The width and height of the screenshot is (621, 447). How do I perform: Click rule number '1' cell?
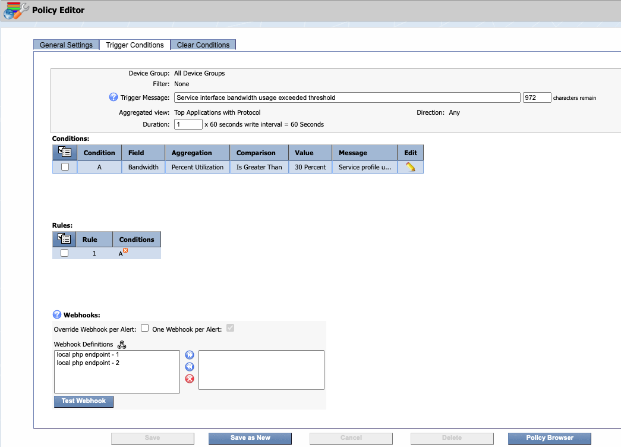point(94,253)
